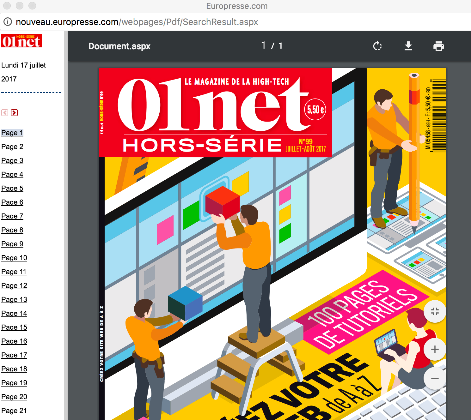471x420 pixels.
Task: Click the Document.aspx title
Action: (119, 46)
